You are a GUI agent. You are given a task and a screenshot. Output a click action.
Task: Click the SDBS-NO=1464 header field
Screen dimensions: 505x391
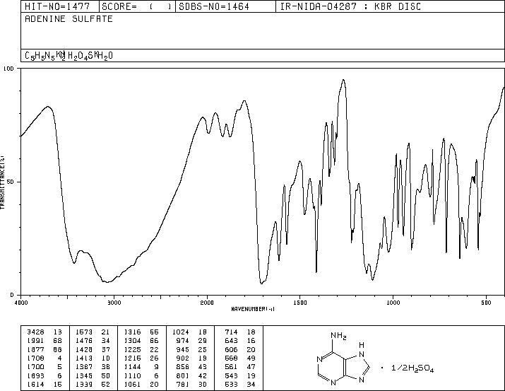tap(225, 6)
